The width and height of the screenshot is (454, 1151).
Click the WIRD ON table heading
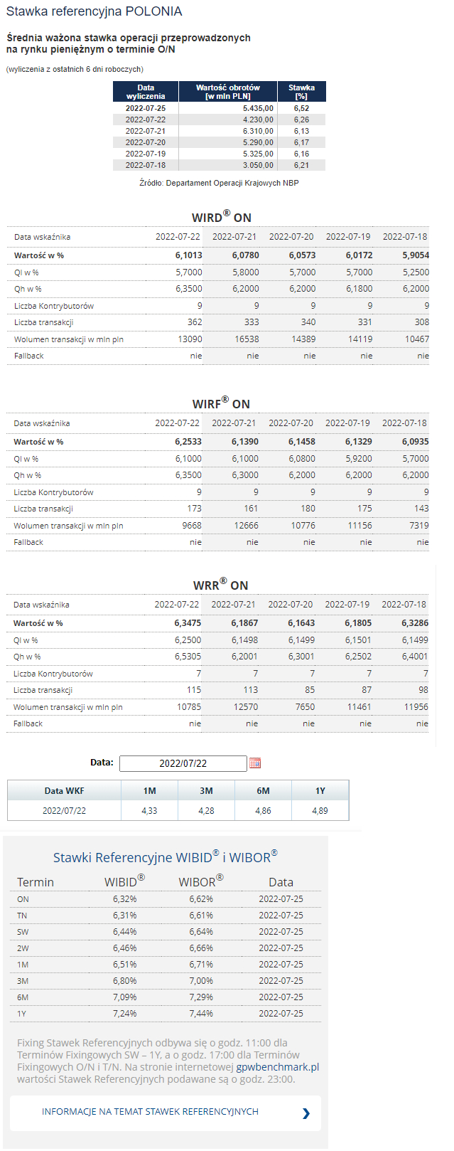[x=222, y=217]
